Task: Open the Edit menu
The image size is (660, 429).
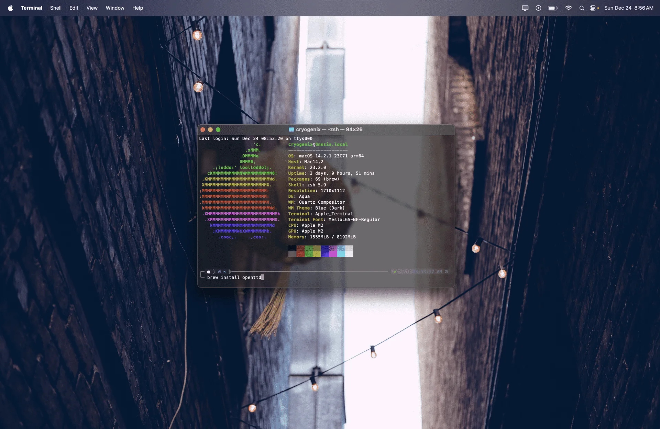Action: 74,8
